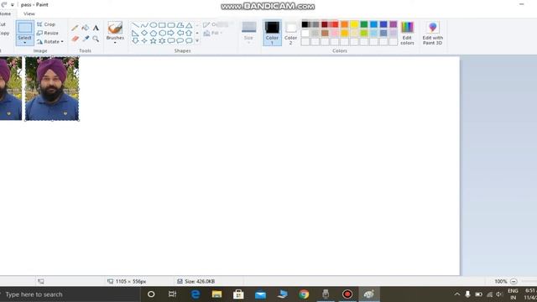The image size is (537, 302).
Task: Pick the Diamond shape
Action: 144,34
